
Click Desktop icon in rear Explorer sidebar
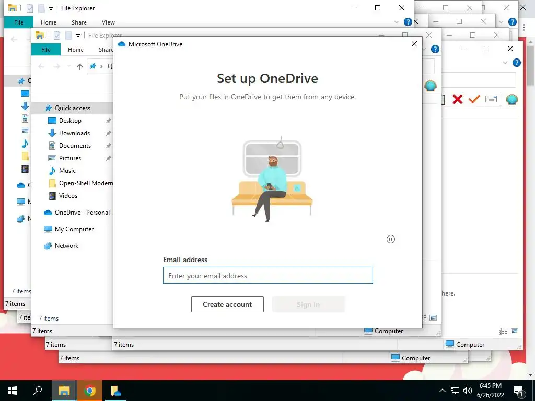pos(25,93)
